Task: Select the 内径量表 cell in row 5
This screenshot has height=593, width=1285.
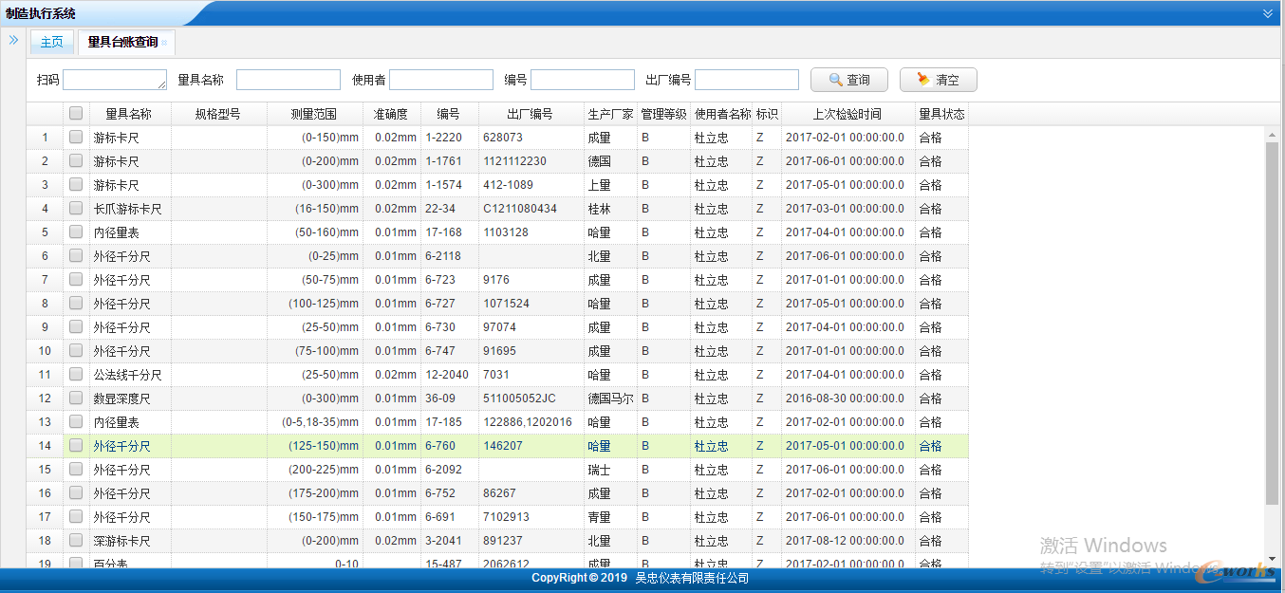Action: [116, 232]
